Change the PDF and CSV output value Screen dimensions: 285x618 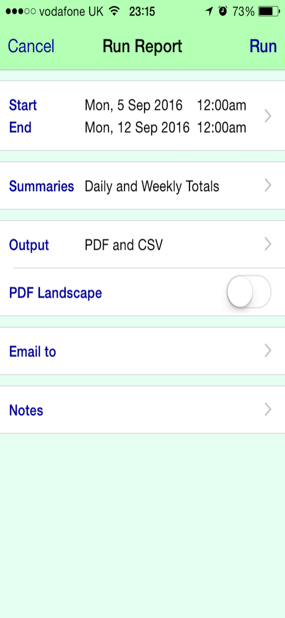coord(124,245)
